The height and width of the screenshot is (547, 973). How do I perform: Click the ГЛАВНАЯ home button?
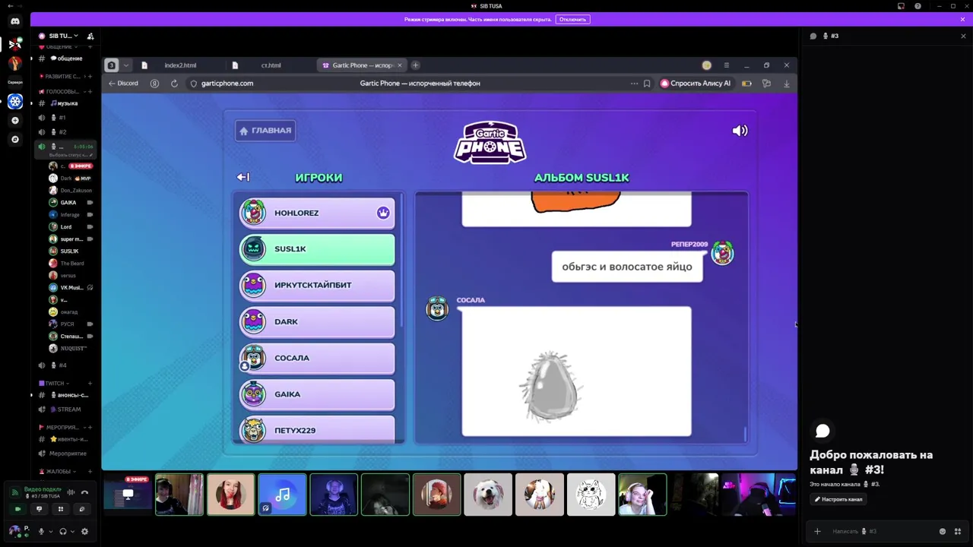(x=265, y=131)
